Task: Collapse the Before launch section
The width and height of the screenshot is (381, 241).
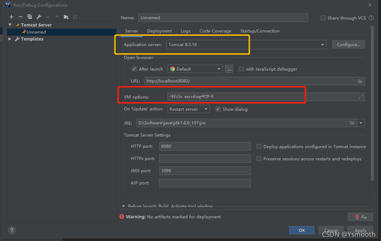Action: 124,206
